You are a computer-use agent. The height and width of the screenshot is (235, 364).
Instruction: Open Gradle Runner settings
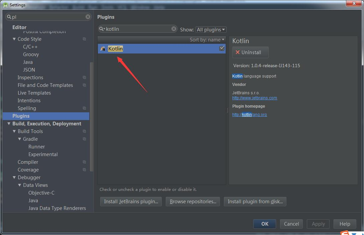36,146
